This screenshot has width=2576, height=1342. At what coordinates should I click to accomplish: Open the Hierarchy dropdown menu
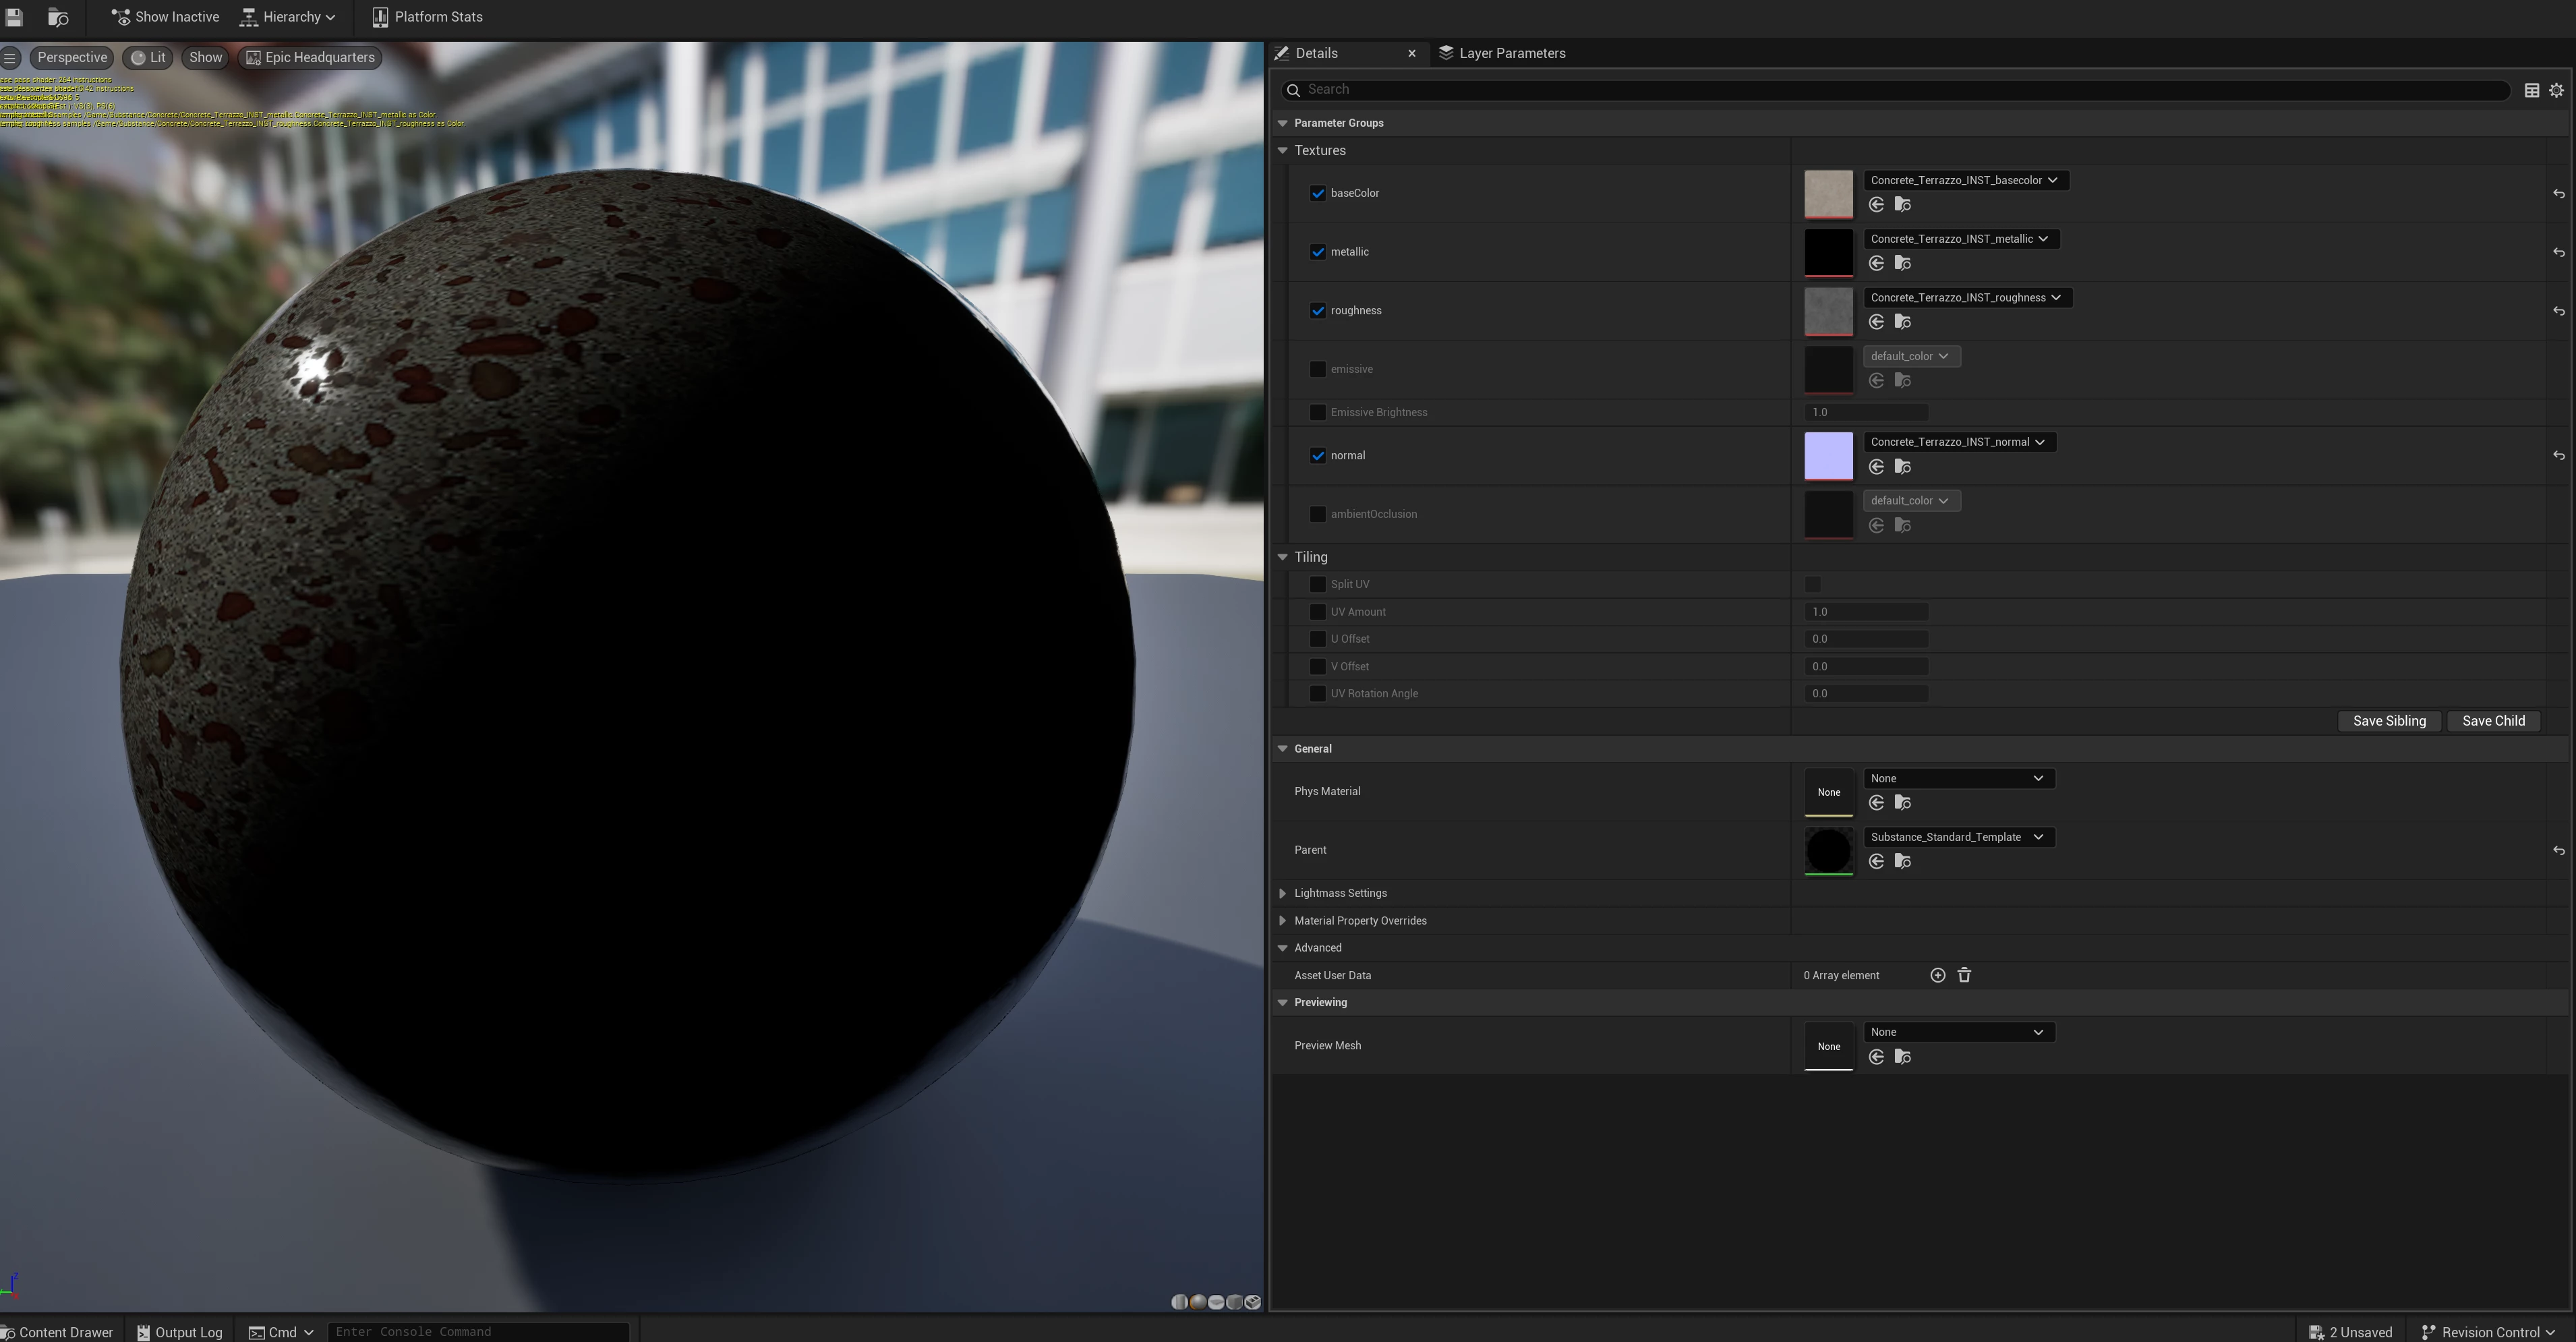[x=288, y=17]
